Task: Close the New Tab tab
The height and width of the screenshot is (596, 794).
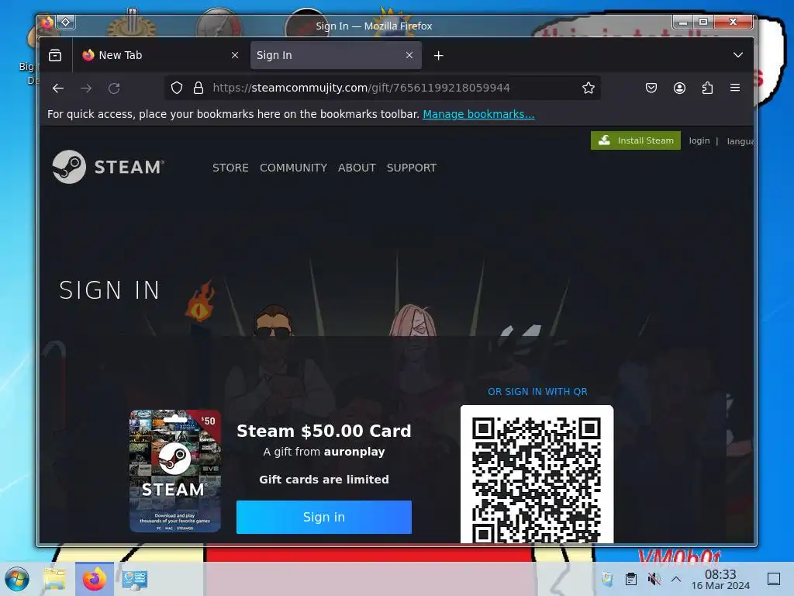Action: (x=235, y=55)
